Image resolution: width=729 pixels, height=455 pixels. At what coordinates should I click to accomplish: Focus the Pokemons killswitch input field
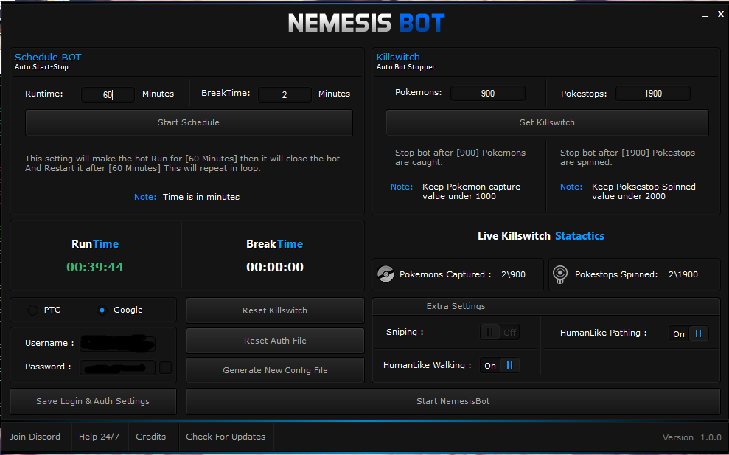click(488, 93)
